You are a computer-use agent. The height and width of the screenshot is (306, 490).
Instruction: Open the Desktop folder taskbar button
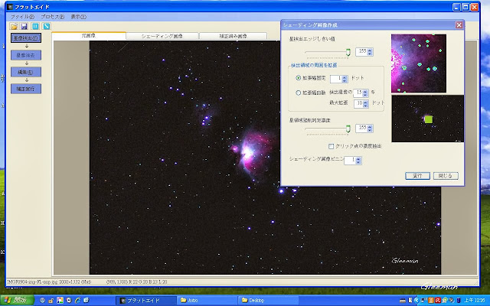(x=268, y=301)
